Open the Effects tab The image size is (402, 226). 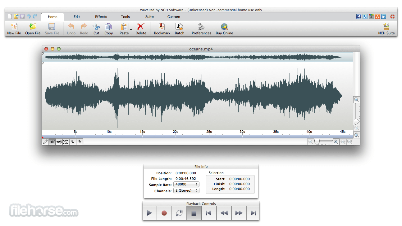[x=101, y=17]
